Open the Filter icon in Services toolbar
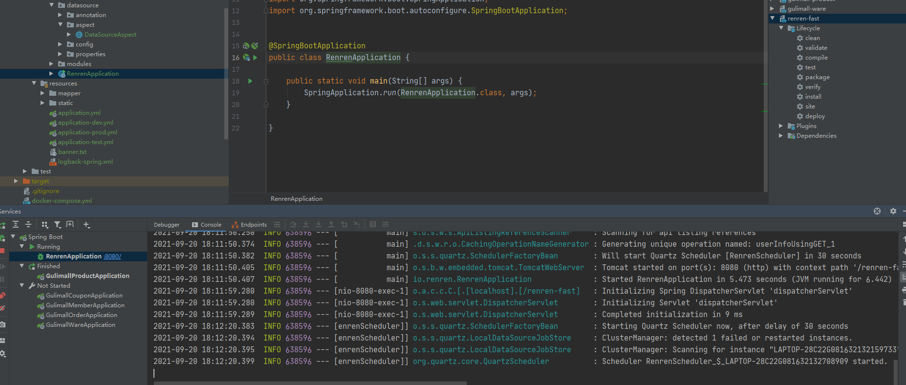Viewport: 906px width, 385px height. pos(58,224)
